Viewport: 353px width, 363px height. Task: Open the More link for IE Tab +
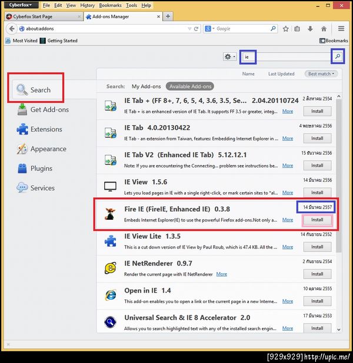pos(287,112)
